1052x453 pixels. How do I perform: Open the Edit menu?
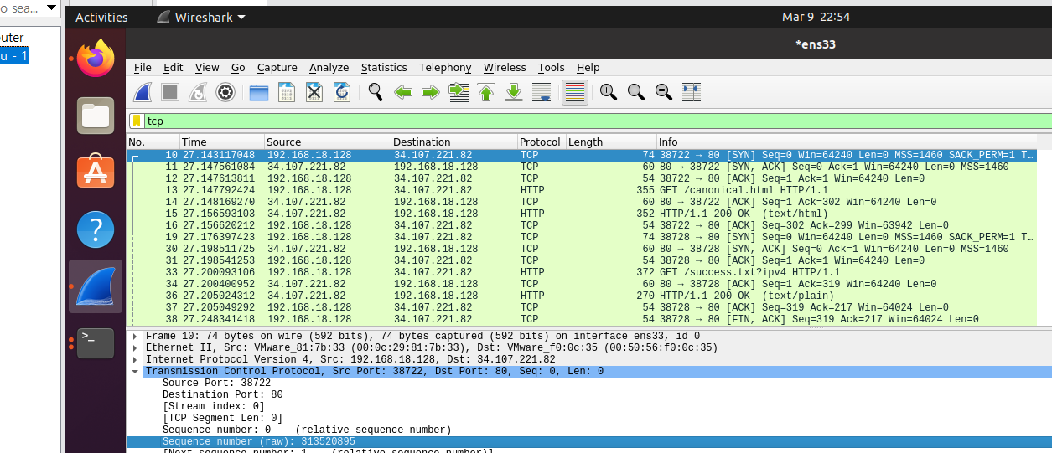(x=173, y=68)
